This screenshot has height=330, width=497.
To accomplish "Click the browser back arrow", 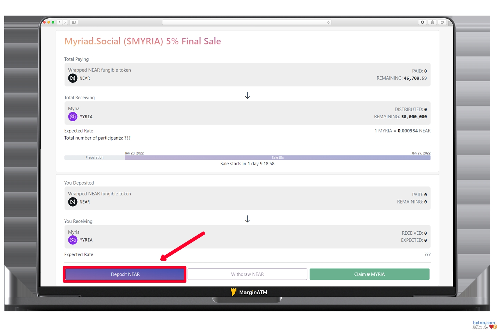I will click(60, 22).
